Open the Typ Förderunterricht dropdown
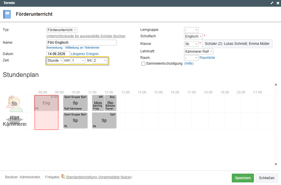The image size is (281, 185). (x=62, y=30)
